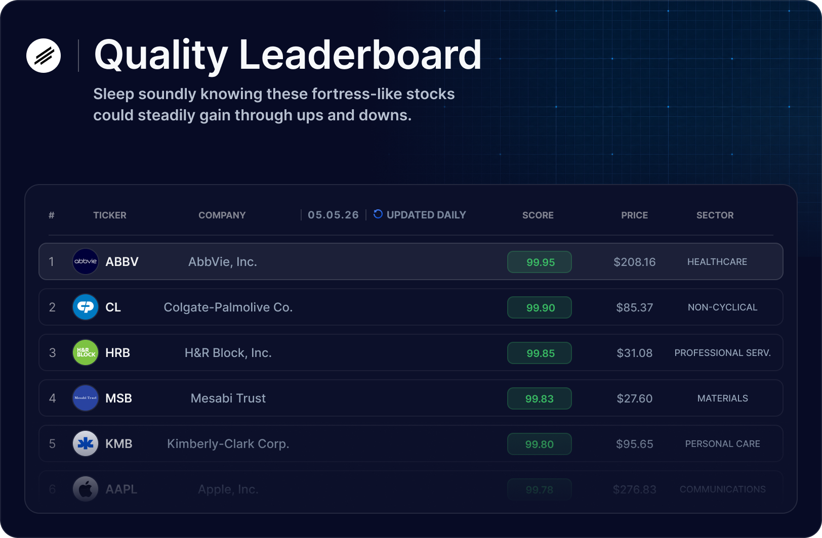Click the UPDATED DAILY label
Screen dimensions: 822x538
point(426,215)
